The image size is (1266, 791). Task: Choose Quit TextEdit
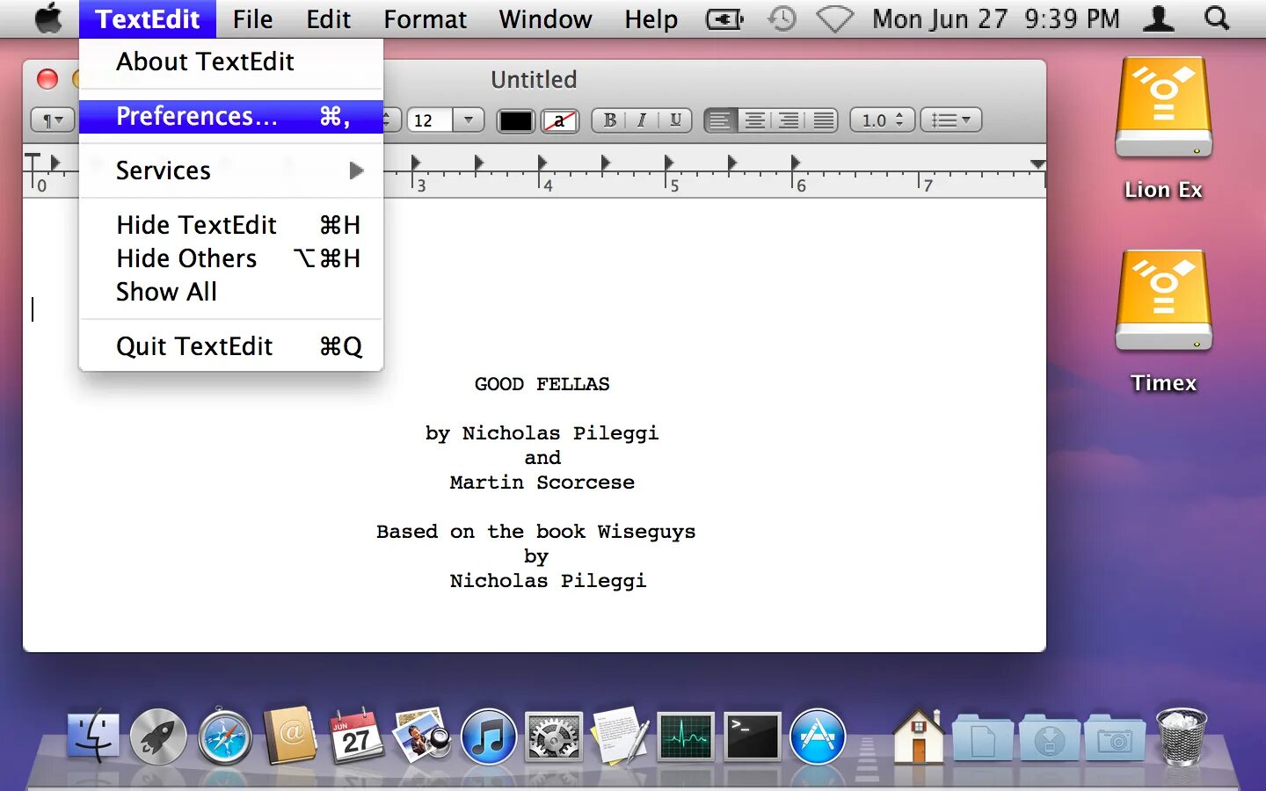(x=231, y=346)
